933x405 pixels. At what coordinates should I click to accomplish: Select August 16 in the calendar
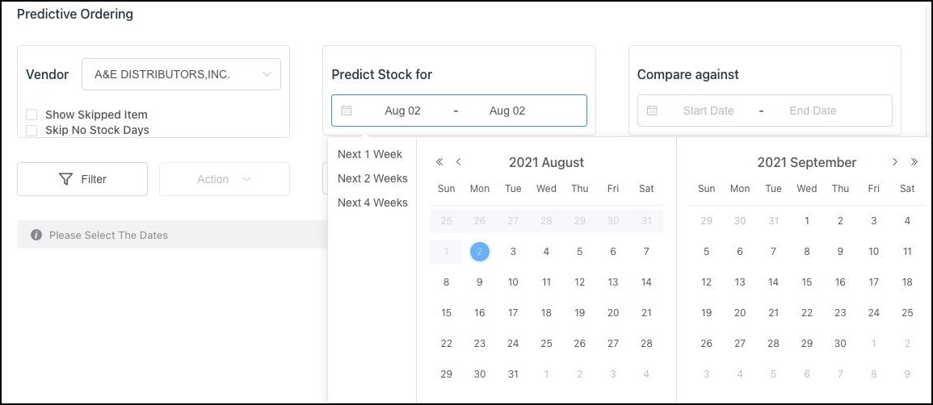(480, 313)
